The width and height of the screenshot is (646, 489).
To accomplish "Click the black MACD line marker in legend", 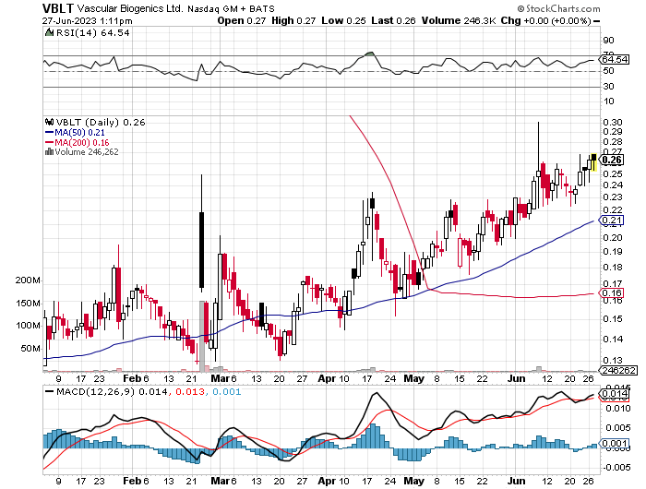I will [x=50, y=391].
